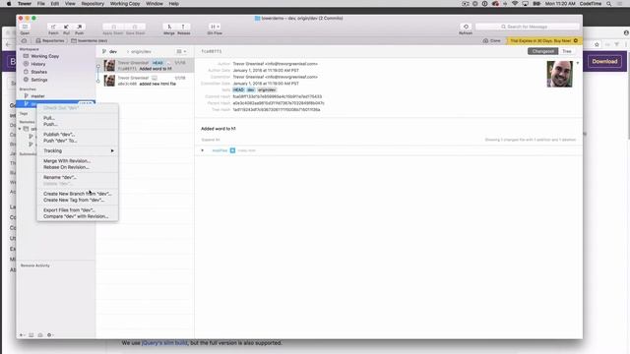Click the gear icon at sidebar bottom
The image size is (630, 354).
tap(49, 335)
